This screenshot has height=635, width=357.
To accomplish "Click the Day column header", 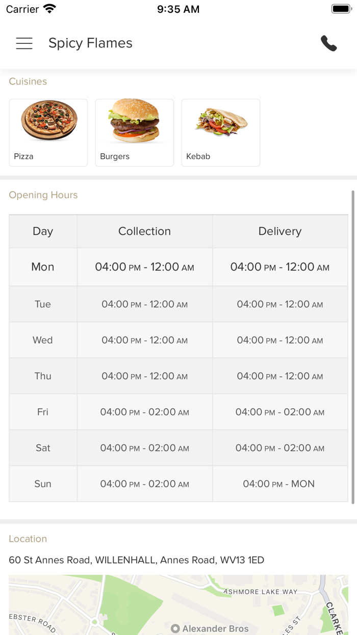I will (x=43, y=231).
